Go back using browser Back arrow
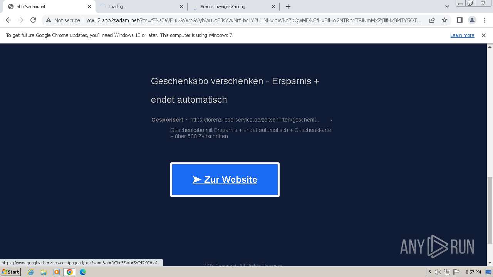Screen dimensions: 493x277 coord(8,20)
